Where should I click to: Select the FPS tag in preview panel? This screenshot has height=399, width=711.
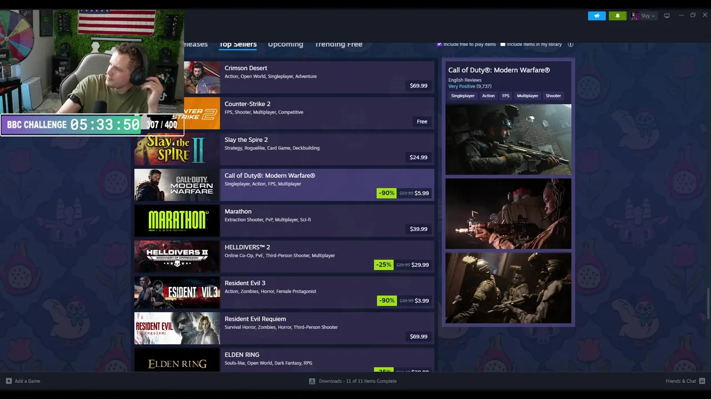(x=505, y=96)
